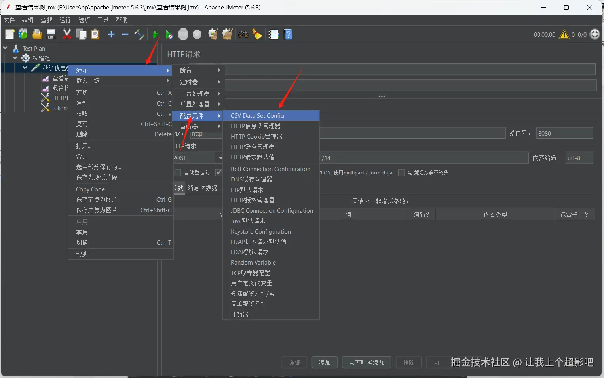Toggle the 与浏览器兼容的头 checkbox
The width and height of the screenshot is (604, 378).
pos(401,172)
